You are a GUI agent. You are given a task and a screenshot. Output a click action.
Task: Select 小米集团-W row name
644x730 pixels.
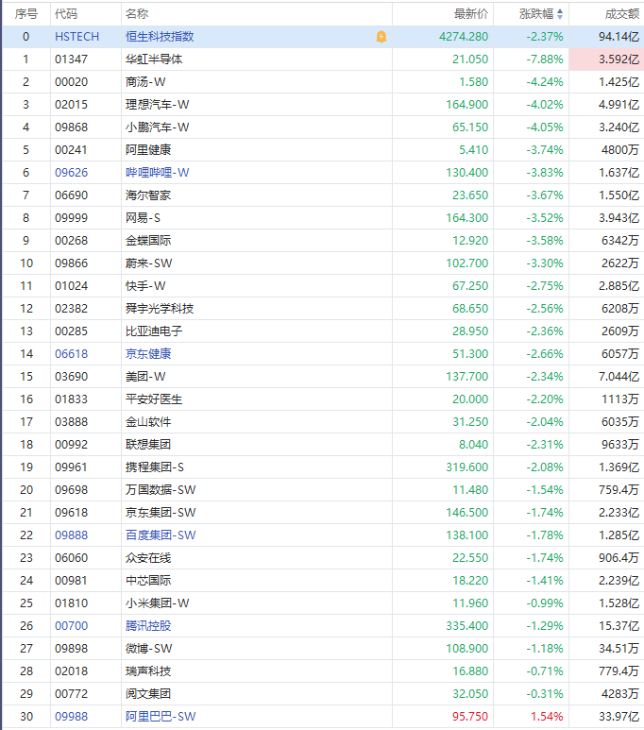(x=158, y=603)
